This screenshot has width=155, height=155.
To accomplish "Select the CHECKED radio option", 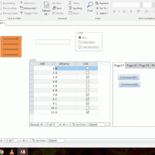I will (80, 42).
